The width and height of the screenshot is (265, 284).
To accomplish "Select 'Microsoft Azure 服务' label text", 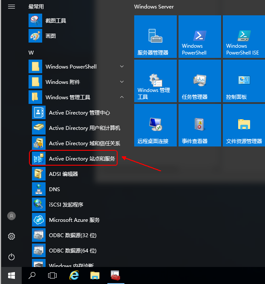I will click(x=74, y=220).
